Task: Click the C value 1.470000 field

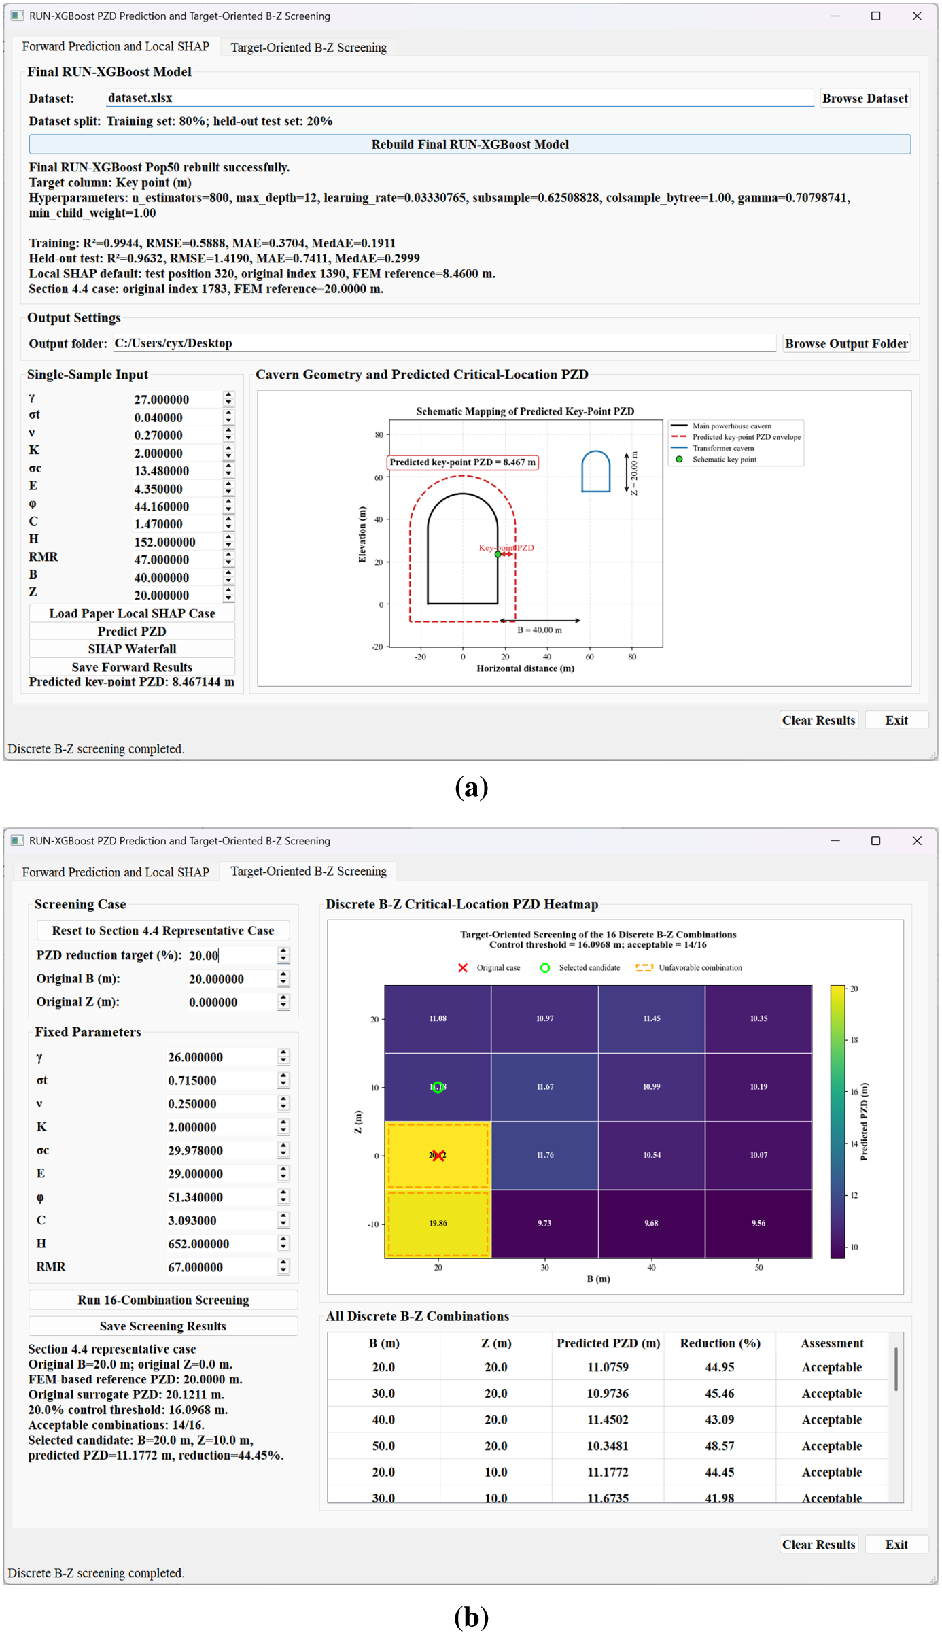Action: 177,524
